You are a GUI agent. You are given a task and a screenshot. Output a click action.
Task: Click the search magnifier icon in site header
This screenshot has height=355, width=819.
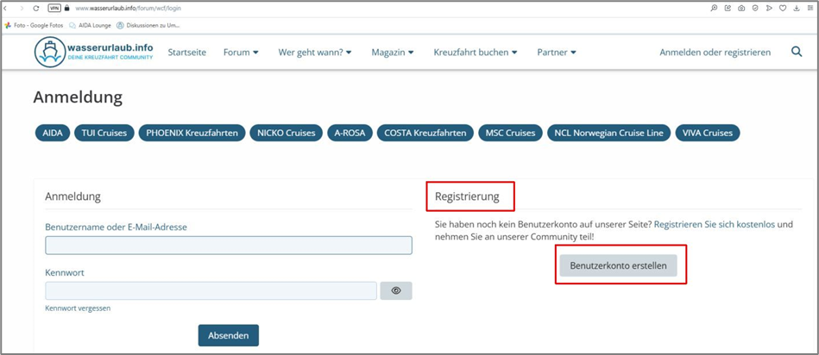click(x=796, y=52)
